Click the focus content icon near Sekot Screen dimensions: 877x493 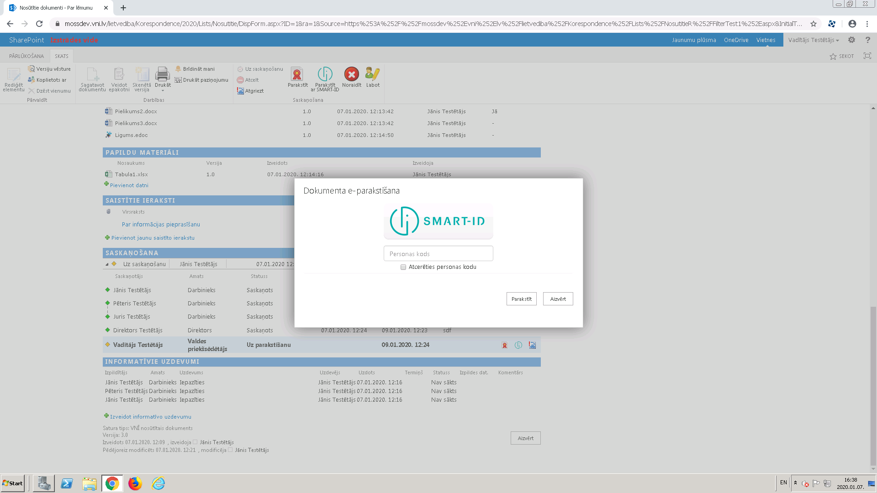(867, 56)
